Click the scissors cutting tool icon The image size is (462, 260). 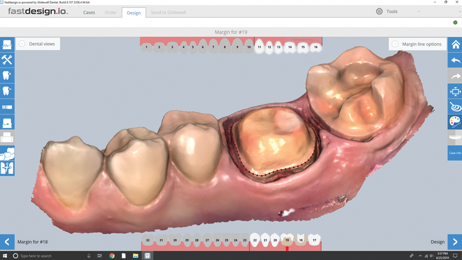(x=7, y=168)
